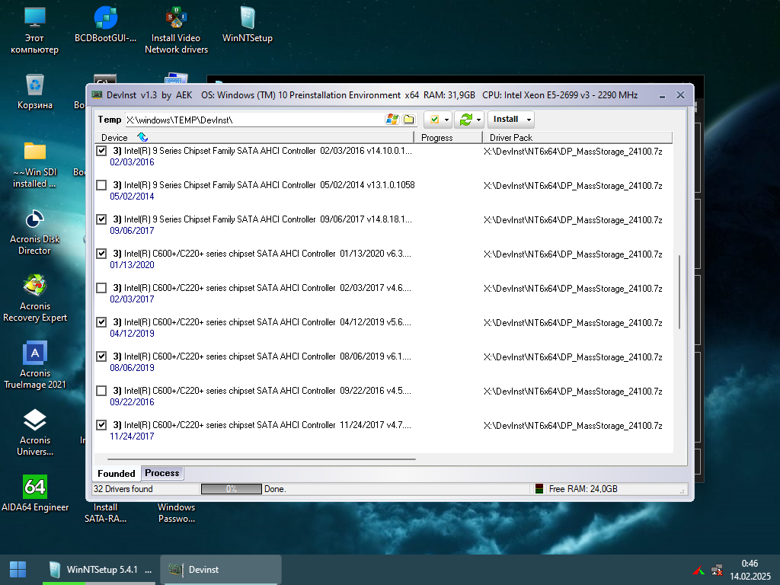Select AIDA64 Engineer desktop icon
Screen dimensions: 780x585
point(35,494)
